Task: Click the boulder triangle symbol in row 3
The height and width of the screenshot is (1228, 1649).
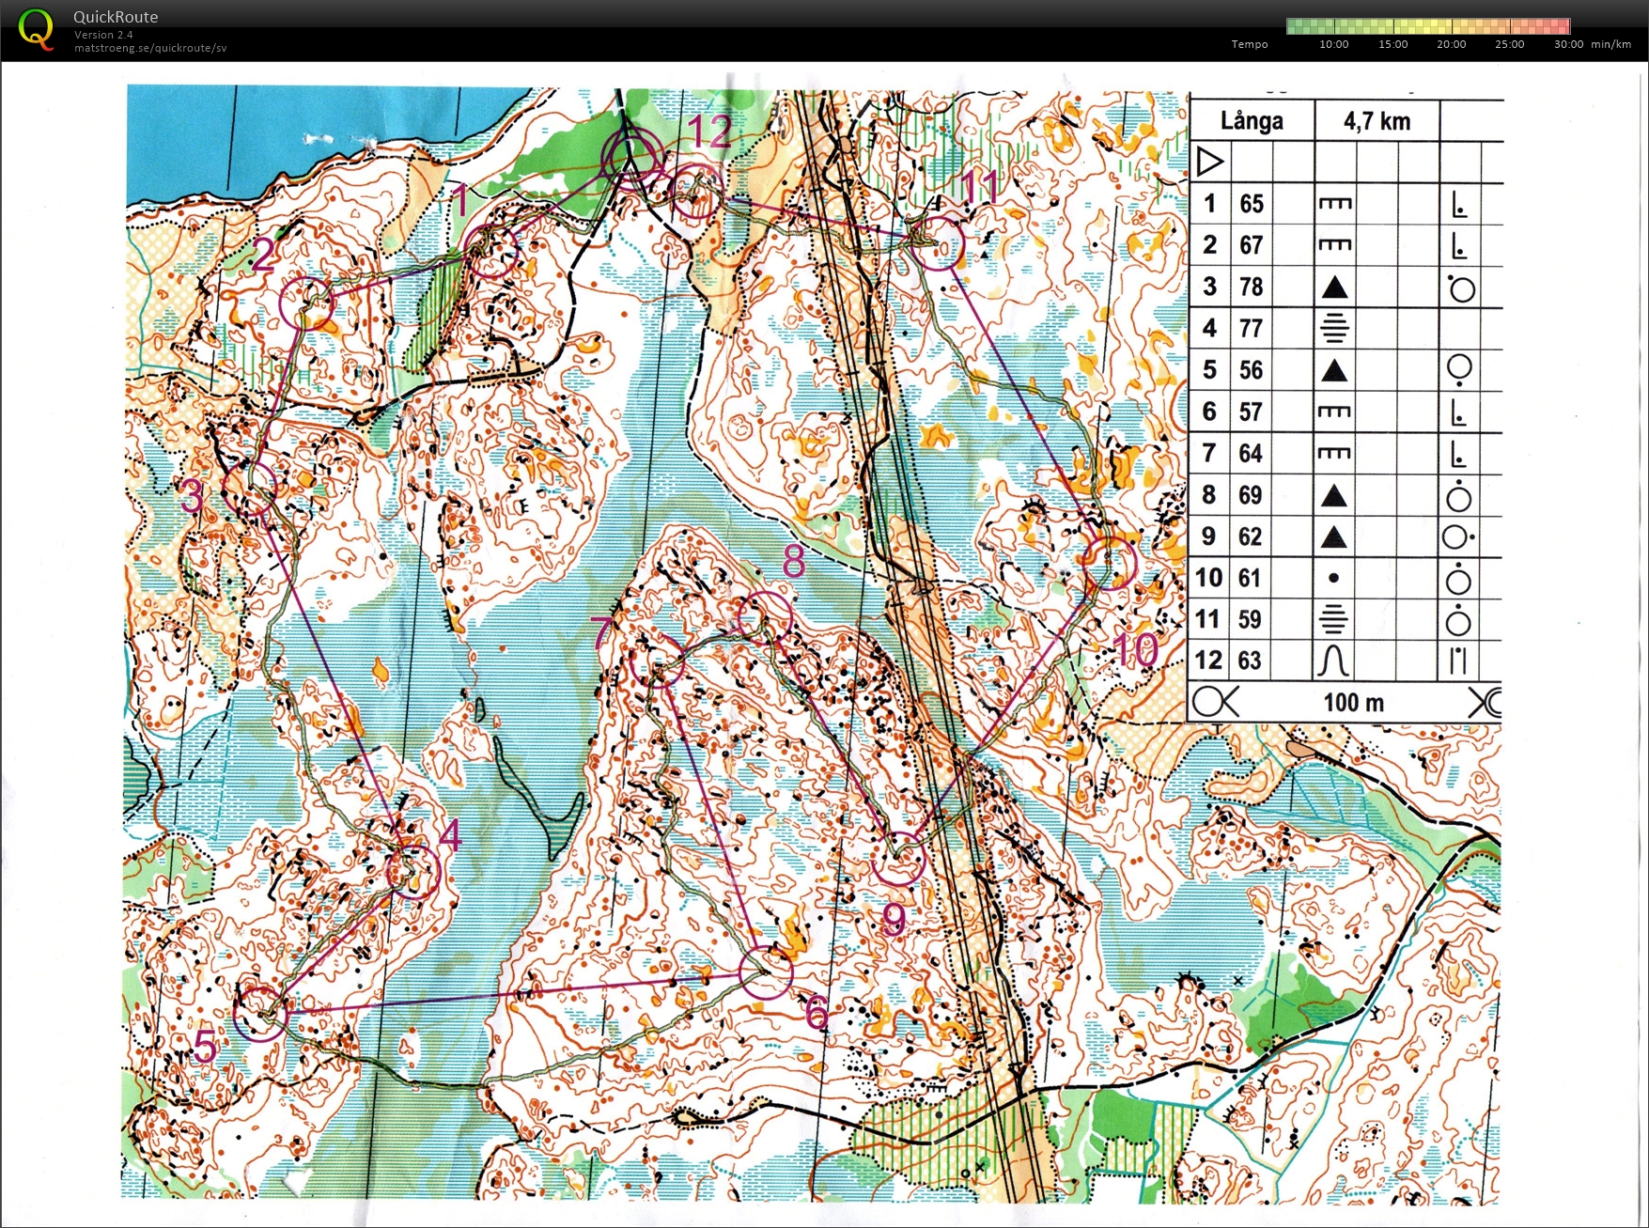Action: click(1334, 288)
